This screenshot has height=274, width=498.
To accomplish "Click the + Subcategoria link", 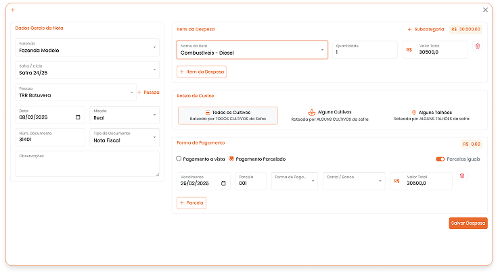I will [x=426, y=30].
